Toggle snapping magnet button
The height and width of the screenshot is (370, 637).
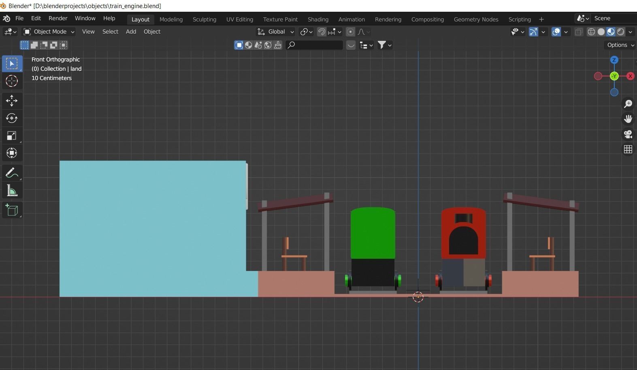click(x=322, y=32)
